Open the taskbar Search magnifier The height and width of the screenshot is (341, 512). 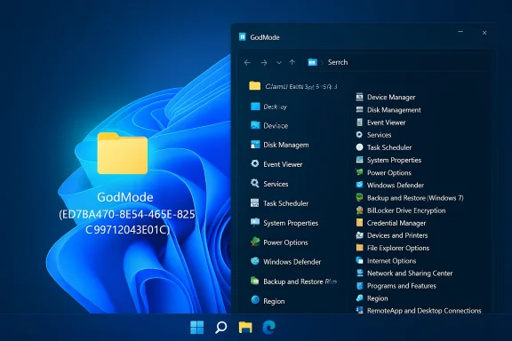coord(221,327)
